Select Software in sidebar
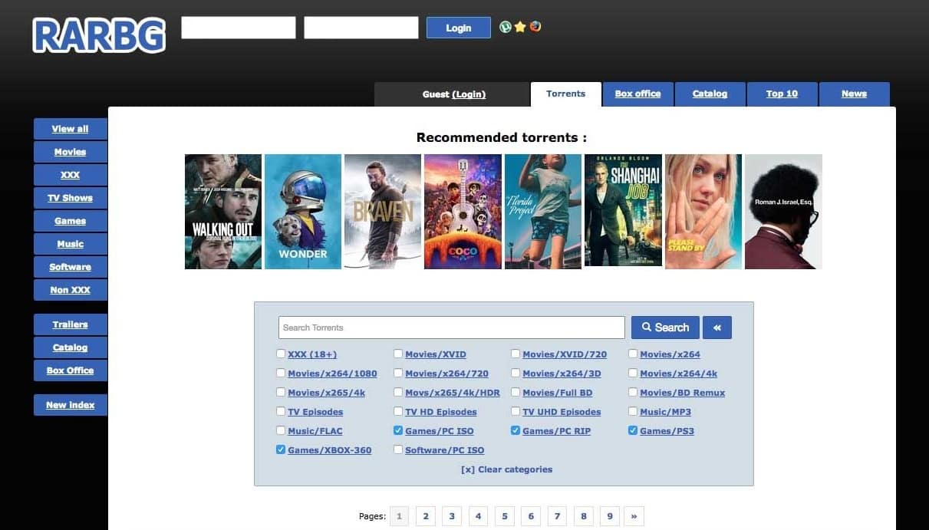Screen dimensions: 929x530 tap(70, 267)
